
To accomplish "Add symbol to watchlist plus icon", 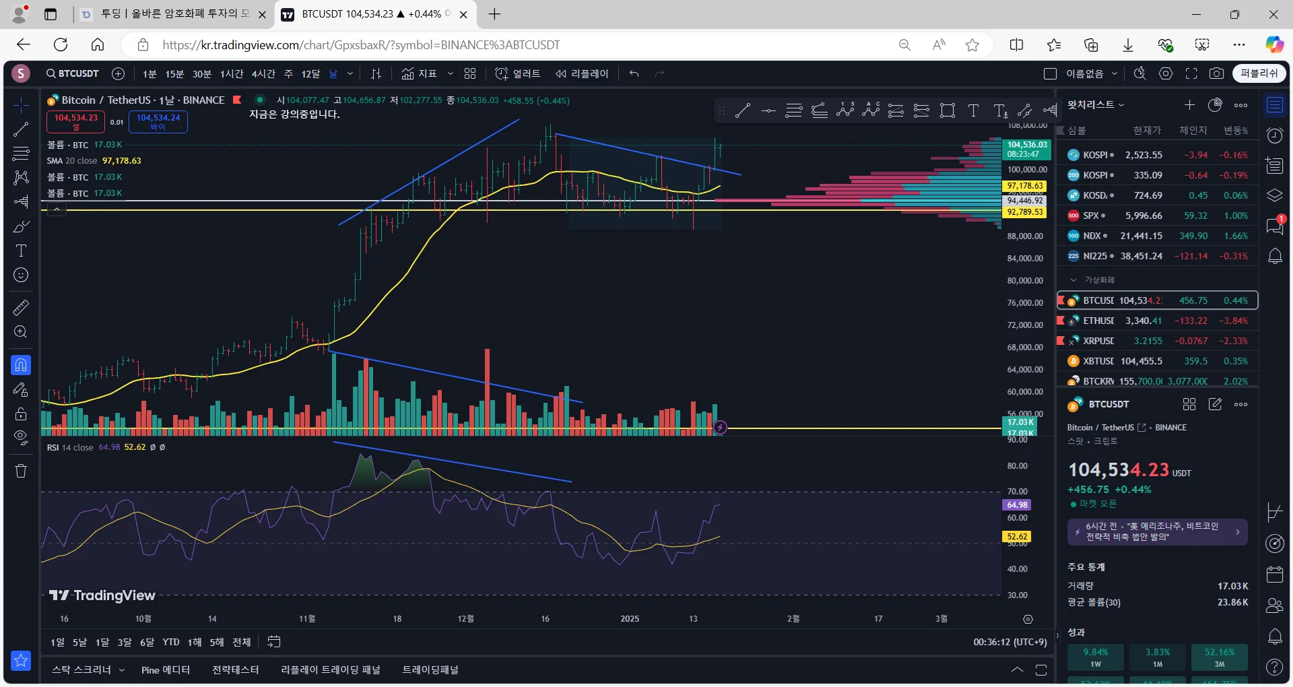I will click(x=1189, y=105).
